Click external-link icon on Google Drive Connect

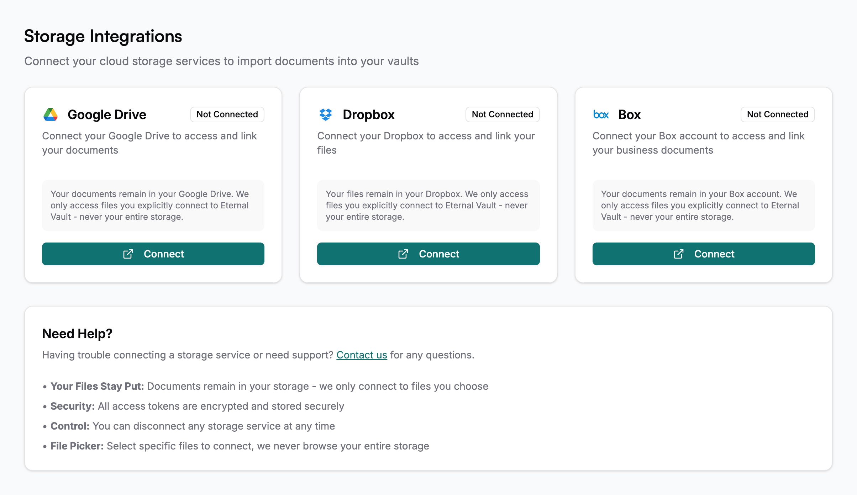(128, 254)
